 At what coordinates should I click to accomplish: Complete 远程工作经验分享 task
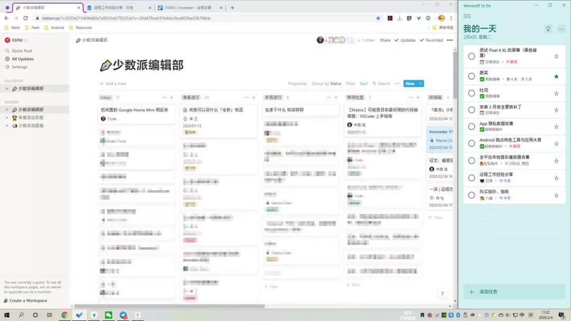[471, 178]
